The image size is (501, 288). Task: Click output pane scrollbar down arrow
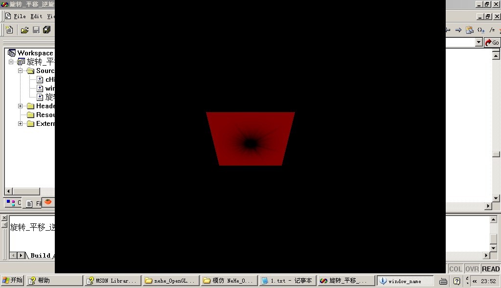(x=494, y=248)
